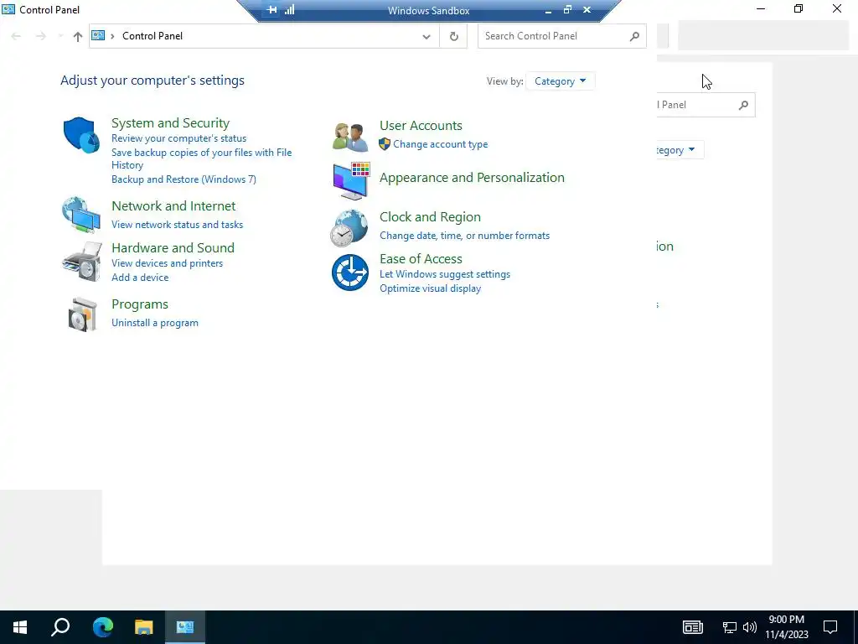Click Review your computer's status
858x644 pixels.
[179, 138]
